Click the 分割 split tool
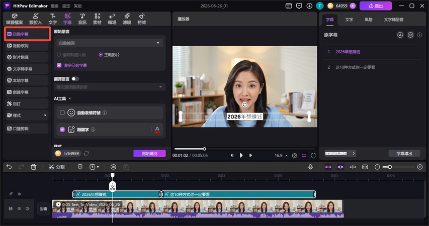Viewport: 429px width, 226px height. [x=57, y=167]
